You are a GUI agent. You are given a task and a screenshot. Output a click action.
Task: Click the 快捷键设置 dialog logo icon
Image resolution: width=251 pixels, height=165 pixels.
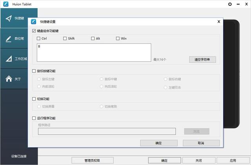click(34, 22)
